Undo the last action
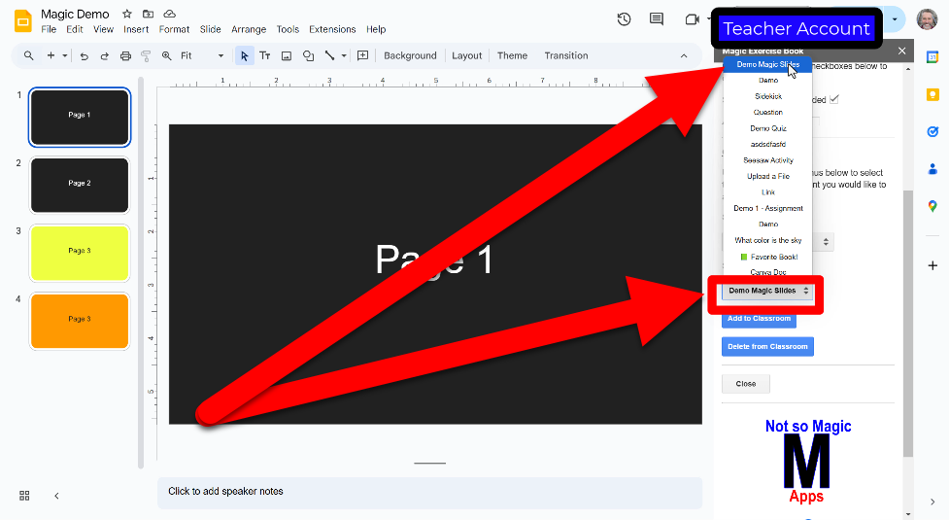The height and width of the screenshot is (520, 949). pyautogui.click(x=85, y=55)
